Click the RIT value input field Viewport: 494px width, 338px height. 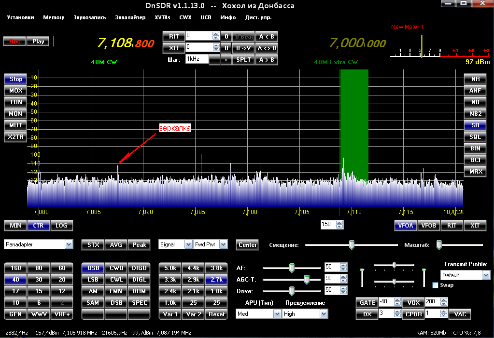click(198, 36)
